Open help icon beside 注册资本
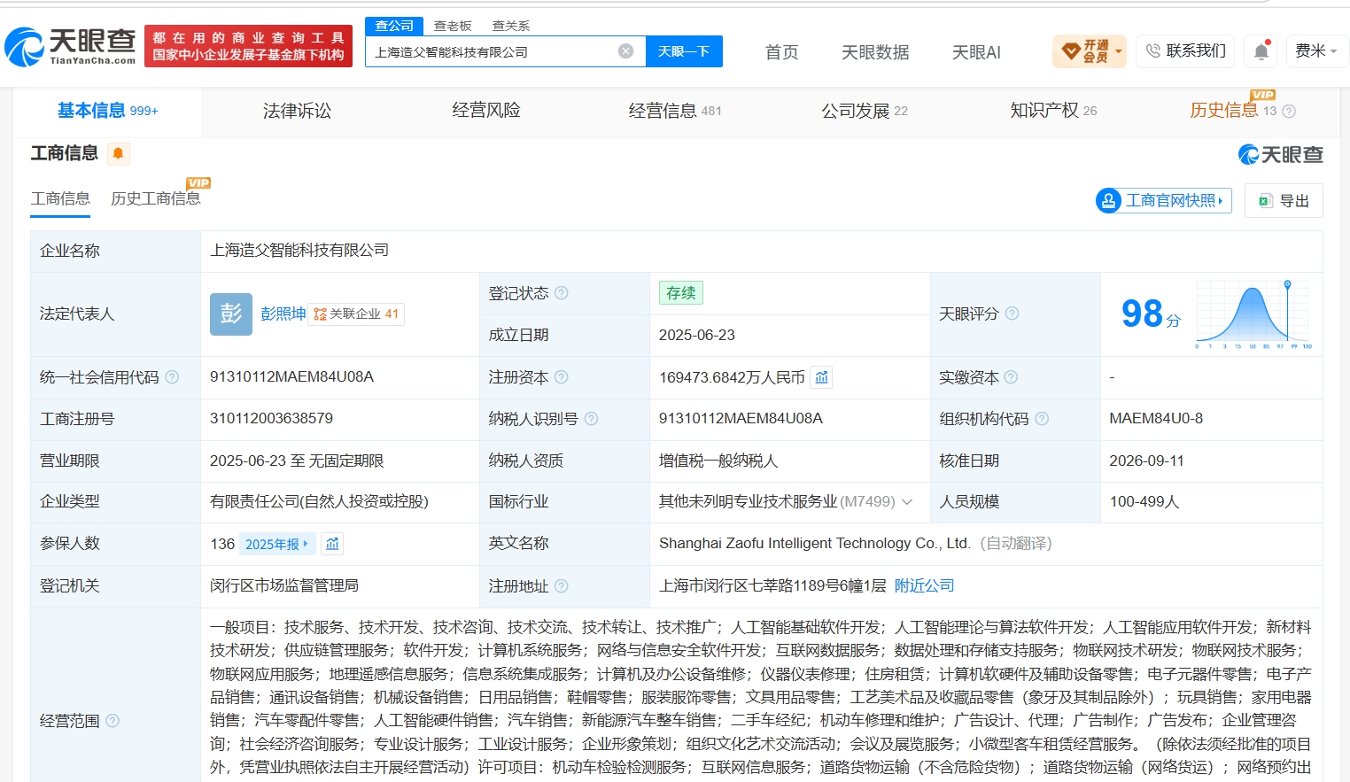Viewport: 1350px width, 782px height. coord(562,377)
